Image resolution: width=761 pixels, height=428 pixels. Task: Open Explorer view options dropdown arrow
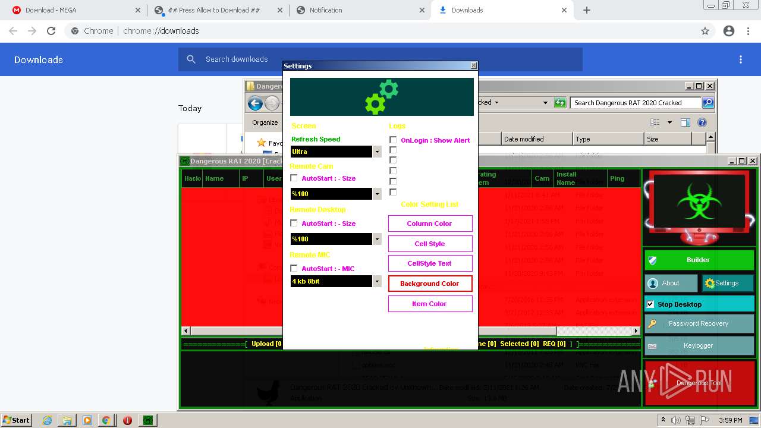669,122
